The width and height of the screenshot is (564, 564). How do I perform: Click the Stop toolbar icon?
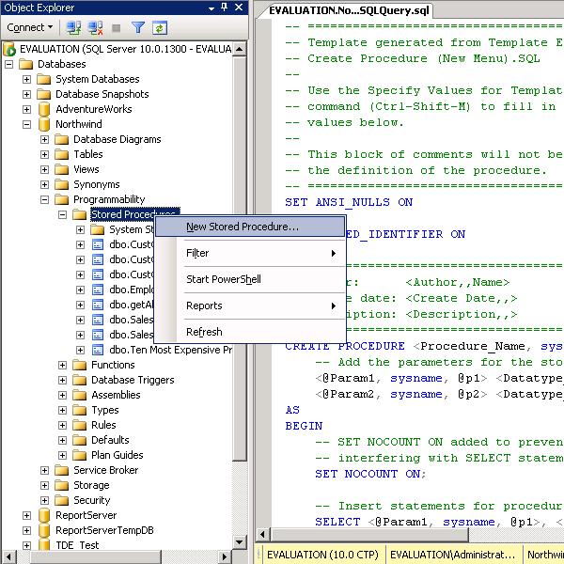pos(117,28)
